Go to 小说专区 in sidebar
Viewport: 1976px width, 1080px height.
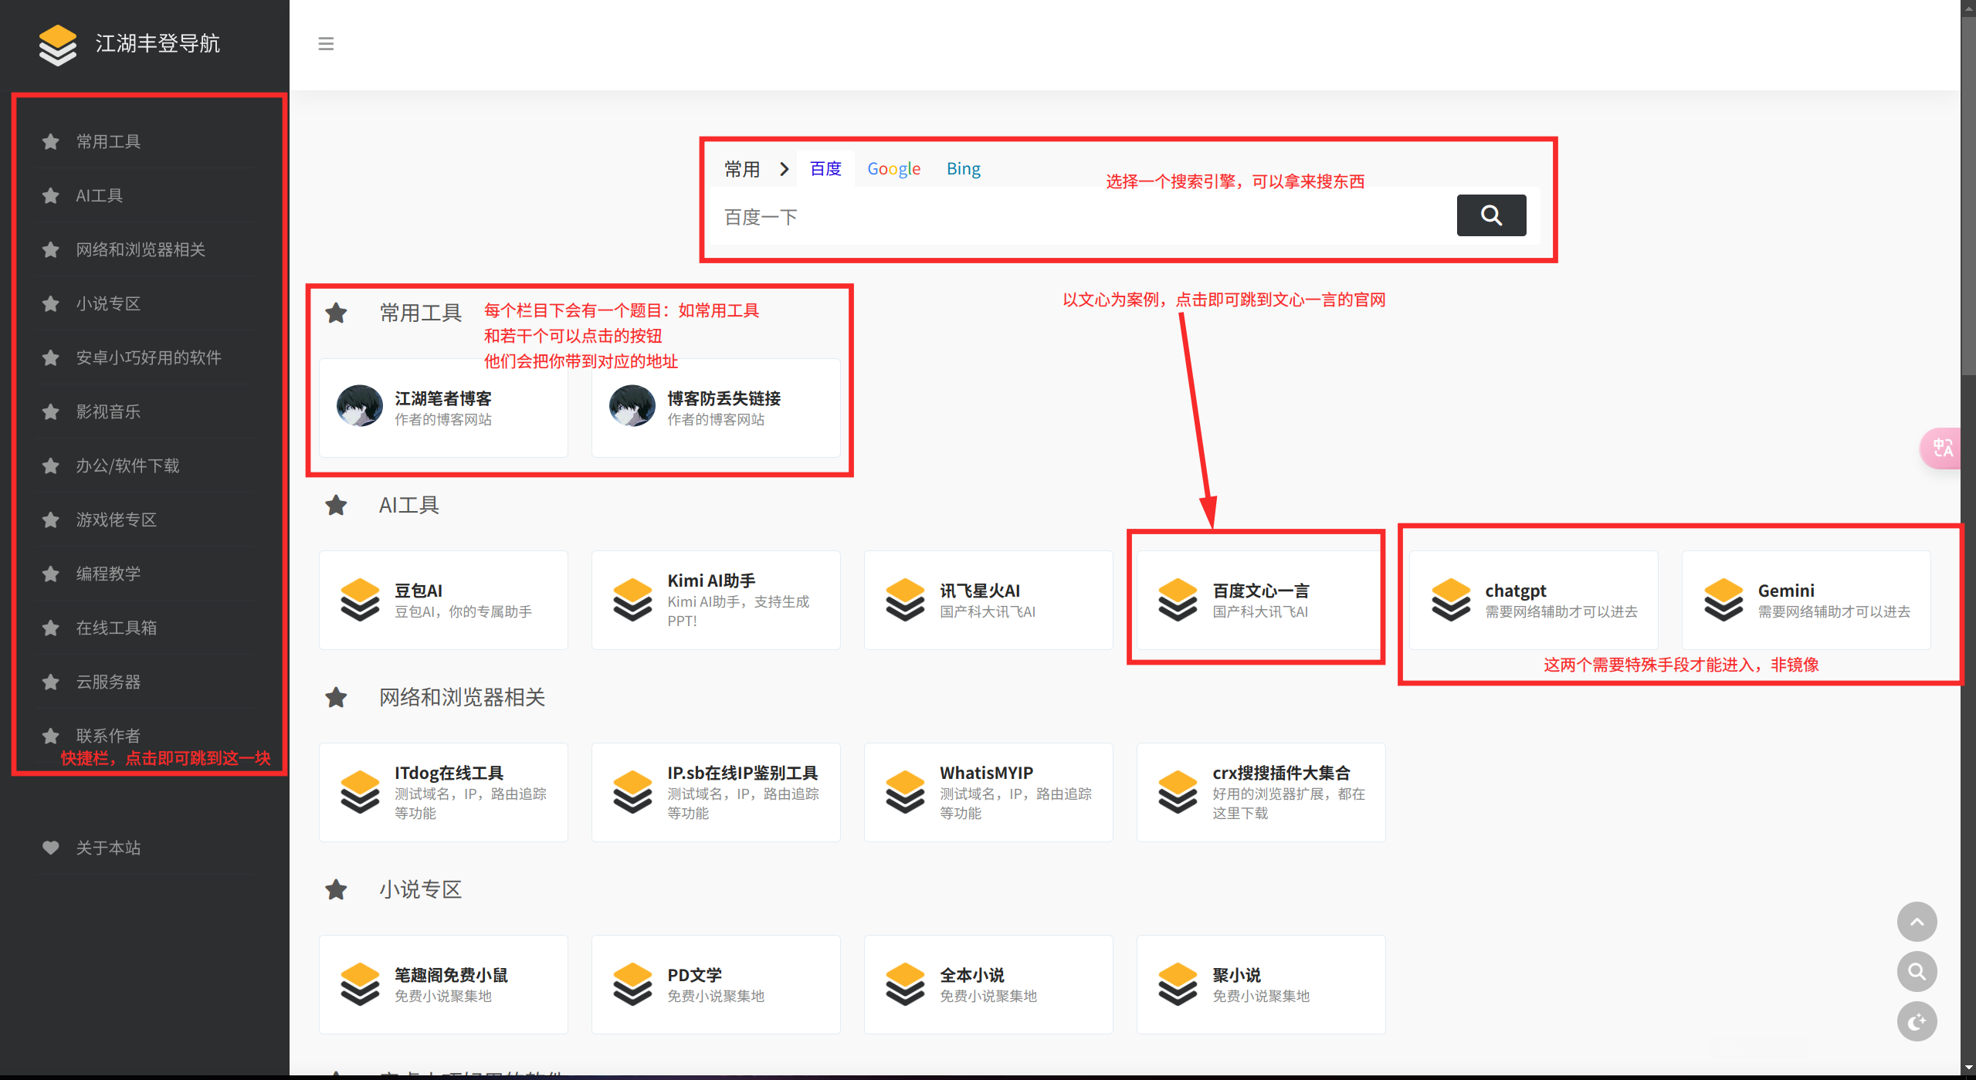pos(108,303)
